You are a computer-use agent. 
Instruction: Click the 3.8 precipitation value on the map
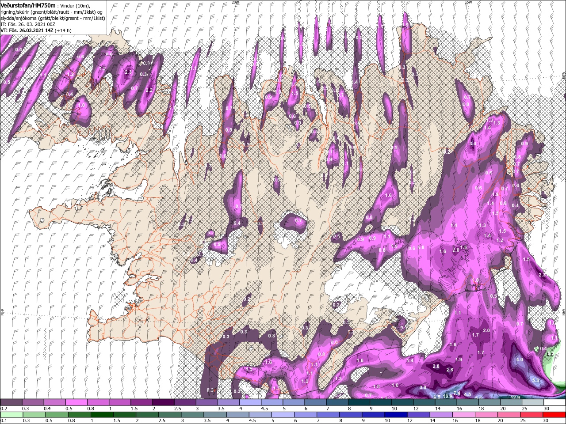tap(422, 388)
